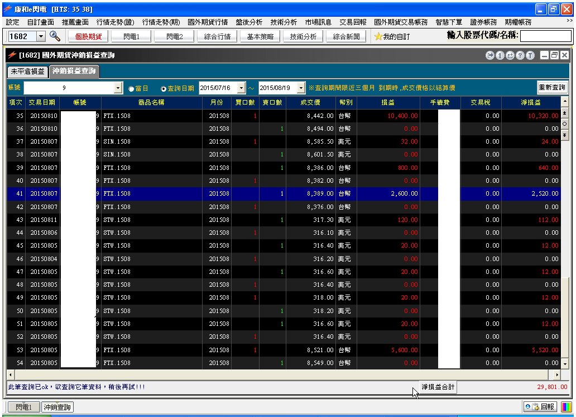Click the double-arrow page-up button on table scrollbar

(565, 112)
